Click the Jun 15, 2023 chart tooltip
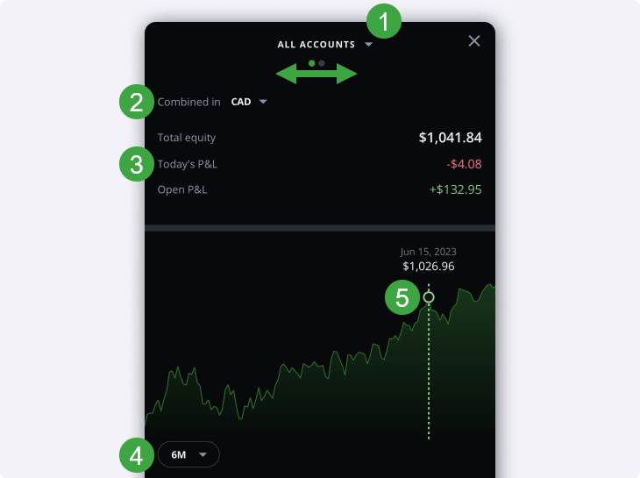 click(x=429, y=259)
